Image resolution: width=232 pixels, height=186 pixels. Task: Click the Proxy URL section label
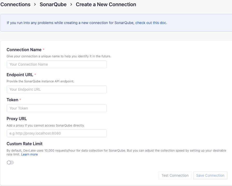(17, 119)
